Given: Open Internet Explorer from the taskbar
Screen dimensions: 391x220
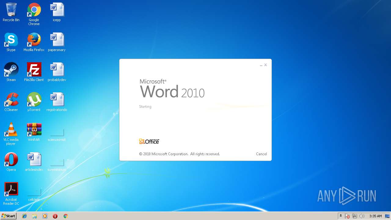Looking at the screenshot, I should pyautogui.click(x=24, y=216).
